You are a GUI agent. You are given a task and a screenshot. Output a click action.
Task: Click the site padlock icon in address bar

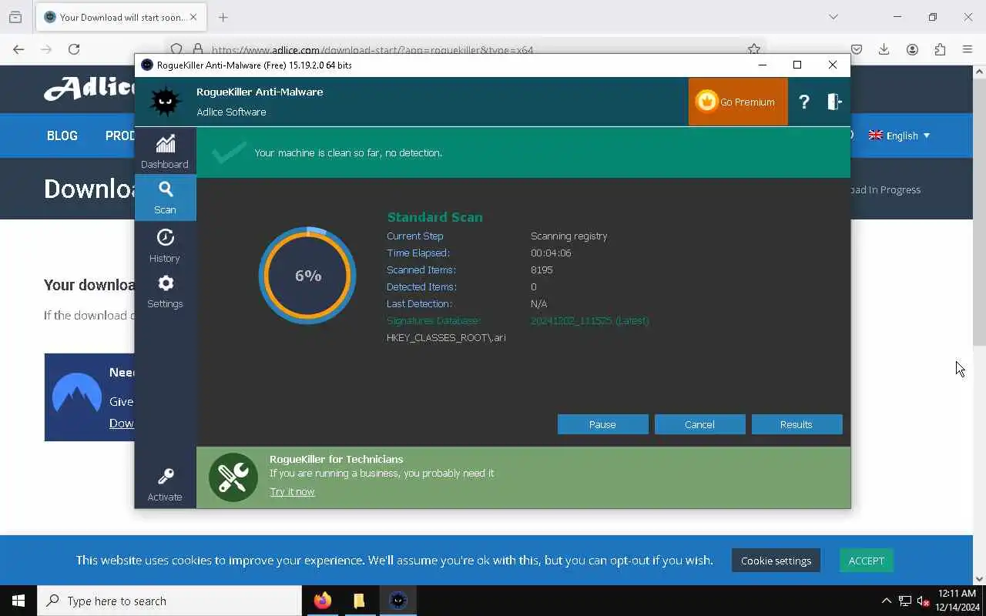tap(198, 49)
